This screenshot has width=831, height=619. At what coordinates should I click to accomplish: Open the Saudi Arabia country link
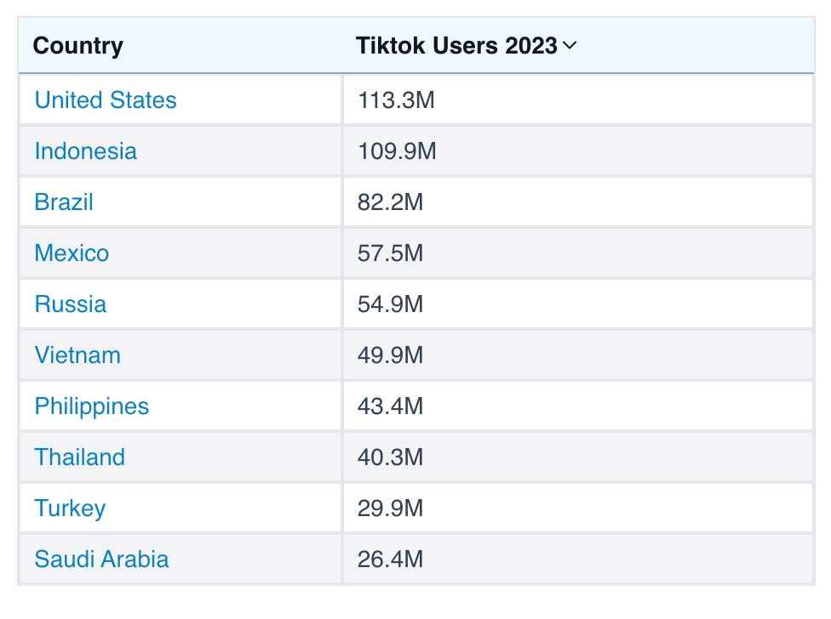pos(101,559)
